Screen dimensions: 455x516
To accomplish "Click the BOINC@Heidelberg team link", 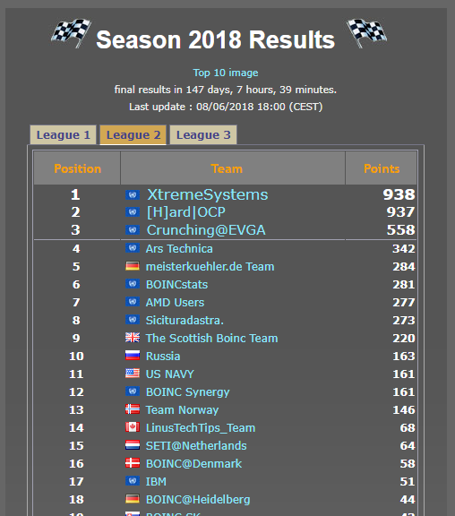I will [198, 500].
